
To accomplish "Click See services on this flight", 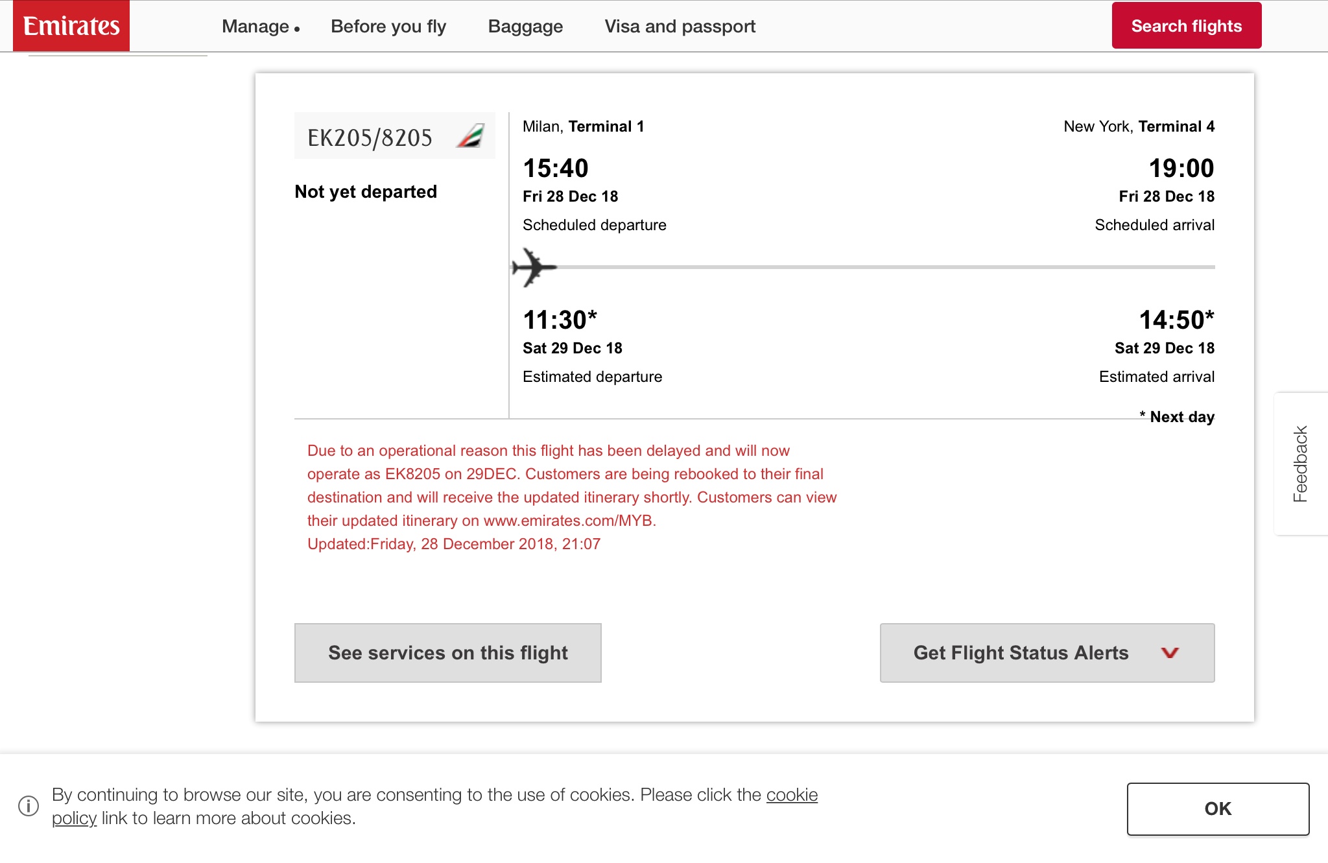I will [x=447, y=653].
